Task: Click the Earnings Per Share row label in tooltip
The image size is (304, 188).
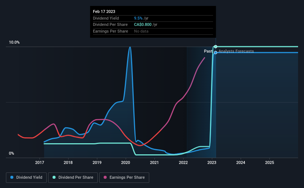Action: (110, 31)
